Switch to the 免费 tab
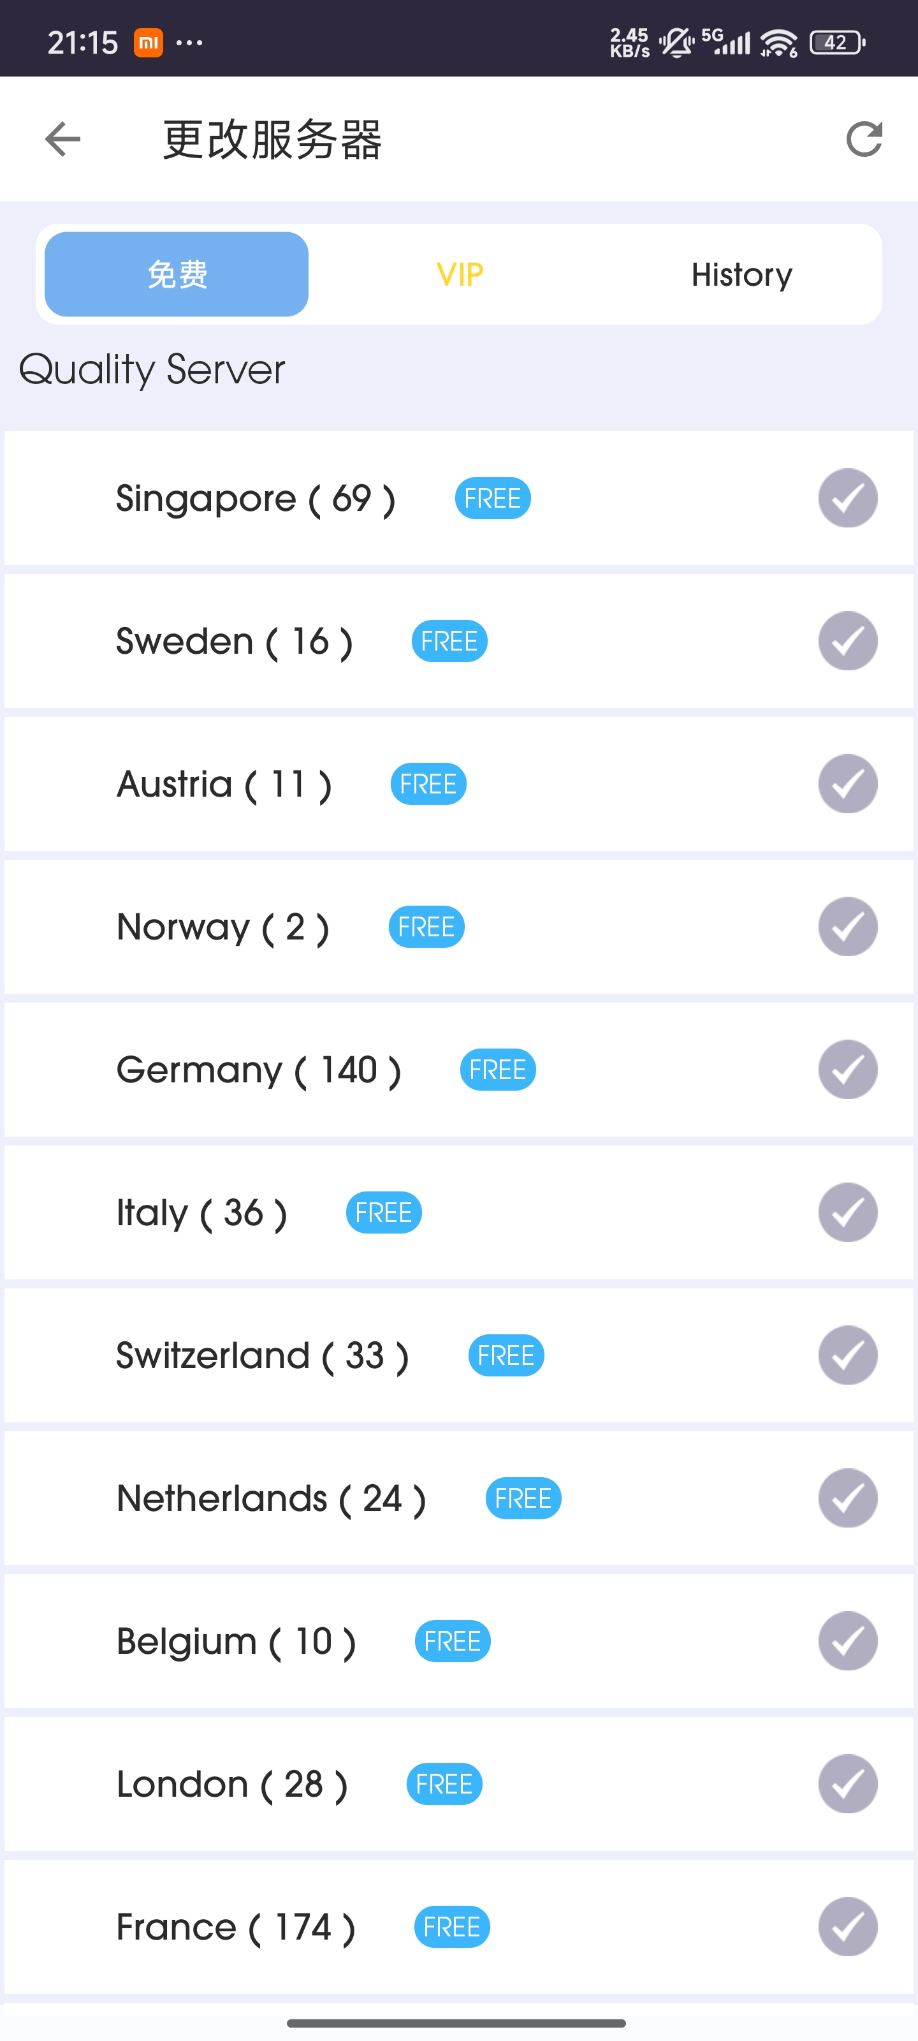This screenshot has width=918, height=2041. tap(177, 274)
